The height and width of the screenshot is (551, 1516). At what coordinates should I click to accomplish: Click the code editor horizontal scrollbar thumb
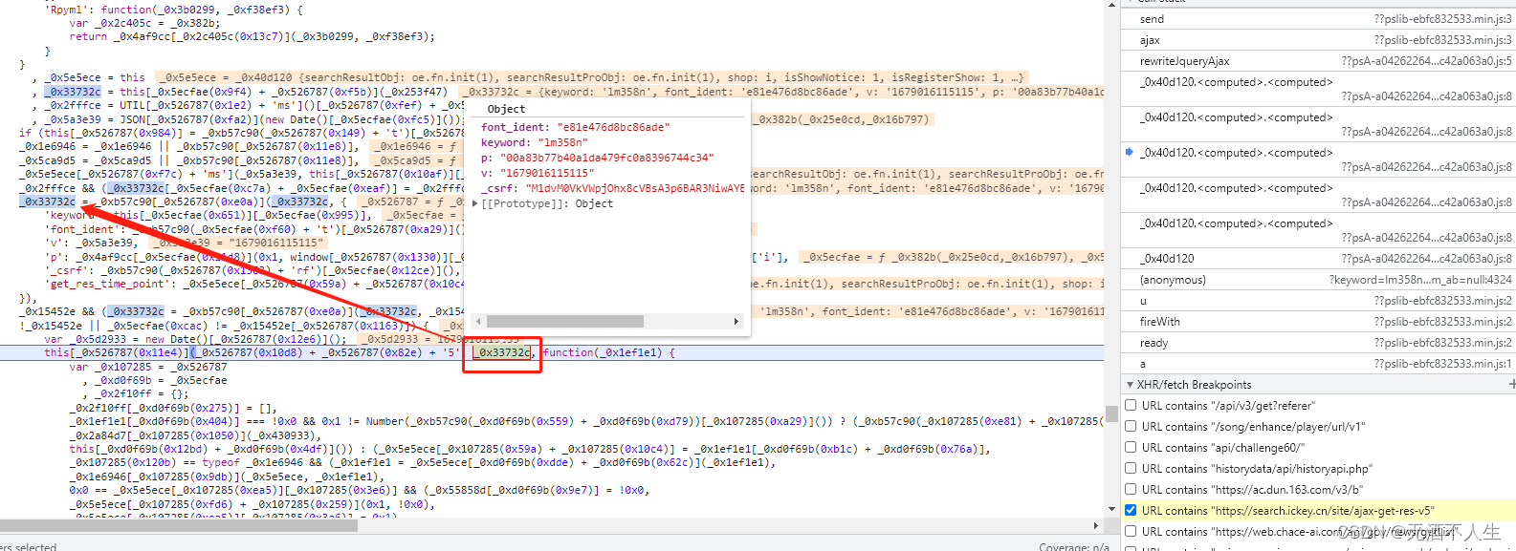179,525
